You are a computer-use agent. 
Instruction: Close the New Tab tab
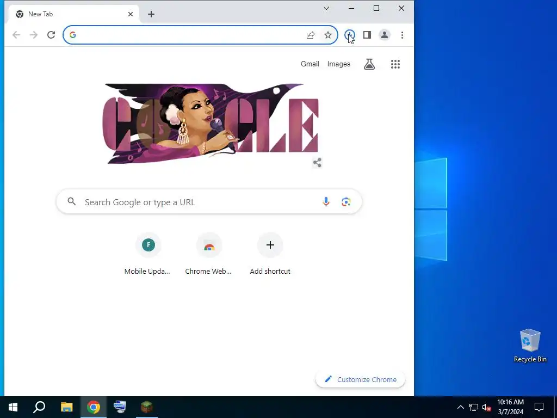[131, 14]
